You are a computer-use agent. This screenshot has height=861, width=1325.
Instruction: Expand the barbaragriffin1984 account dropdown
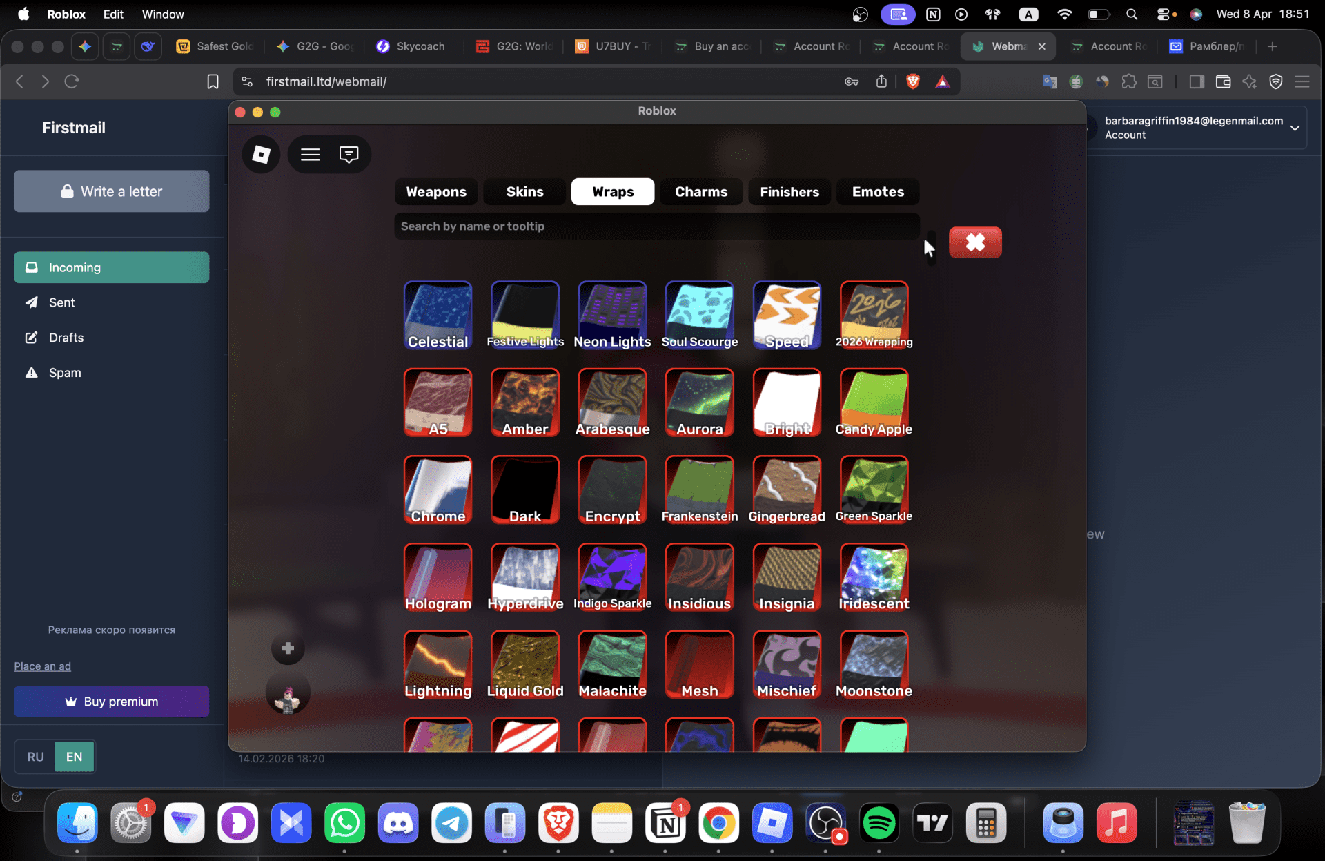pyautogui.click(x=1295, y=128)
